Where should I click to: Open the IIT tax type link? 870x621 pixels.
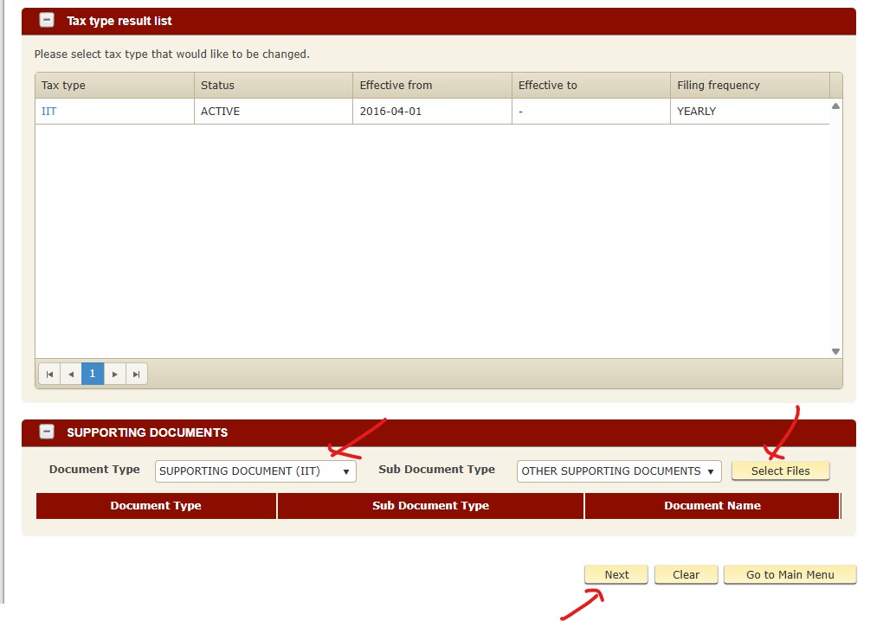pyautogui.click(x=49, y=112)
